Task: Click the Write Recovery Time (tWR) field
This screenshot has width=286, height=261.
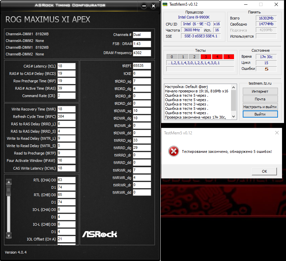Action: tap(66, 109)
